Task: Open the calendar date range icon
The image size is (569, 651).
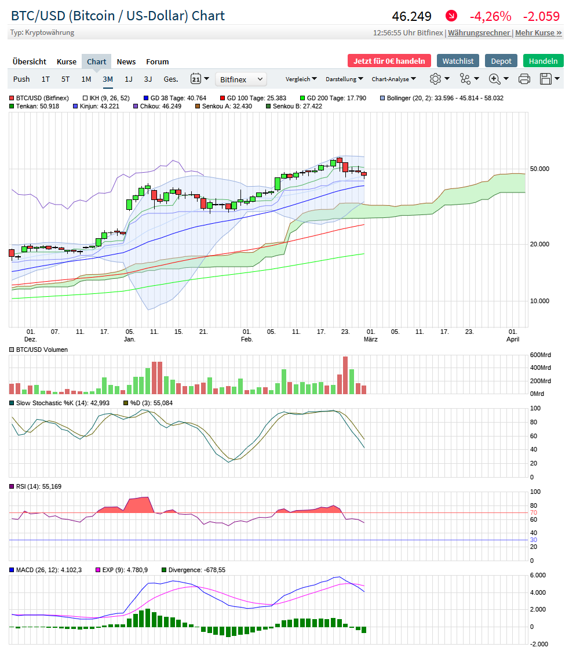Action: pyautogui.click(x=195, y=79)
